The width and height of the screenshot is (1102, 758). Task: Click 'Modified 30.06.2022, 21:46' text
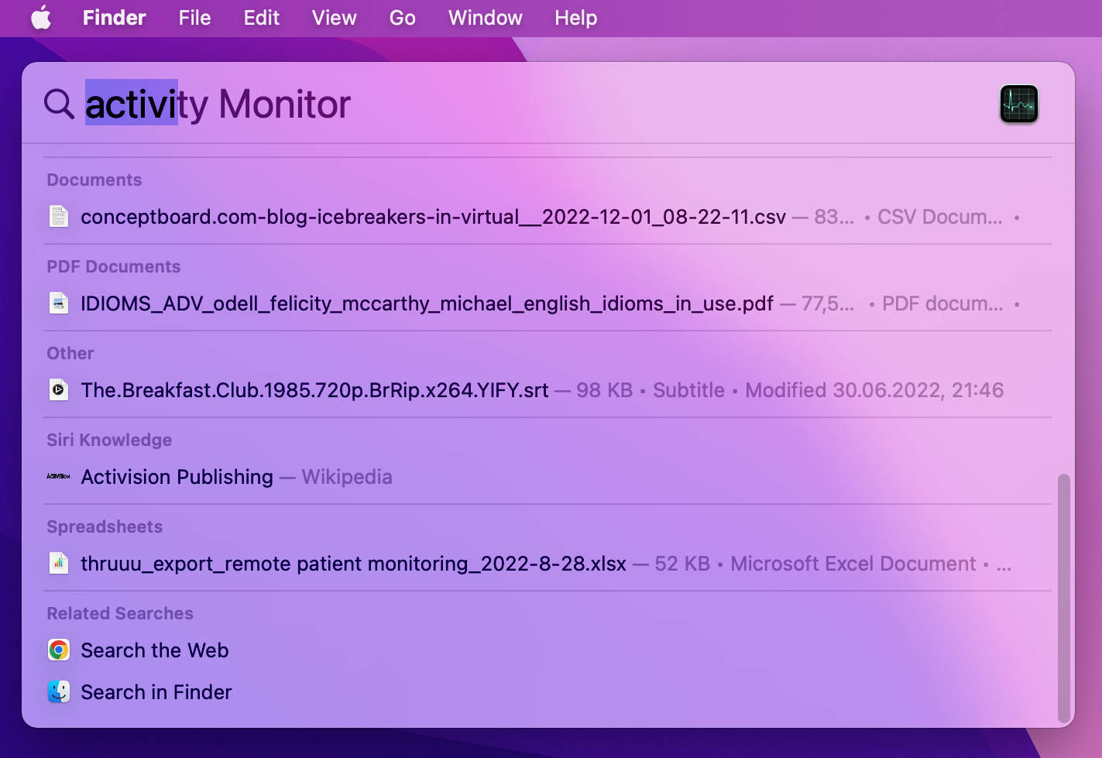pyautogui.click(x=874, y=390)
